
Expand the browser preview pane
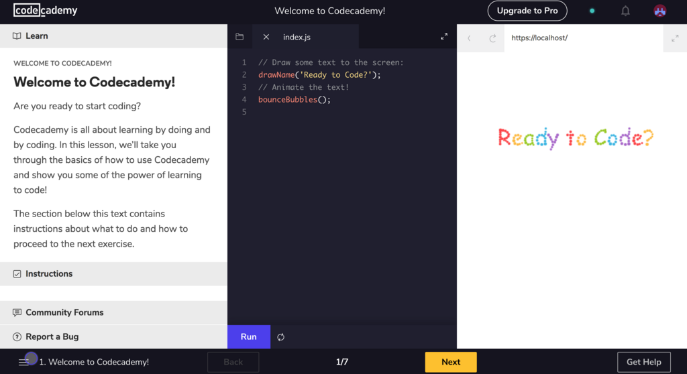point(675,38)
